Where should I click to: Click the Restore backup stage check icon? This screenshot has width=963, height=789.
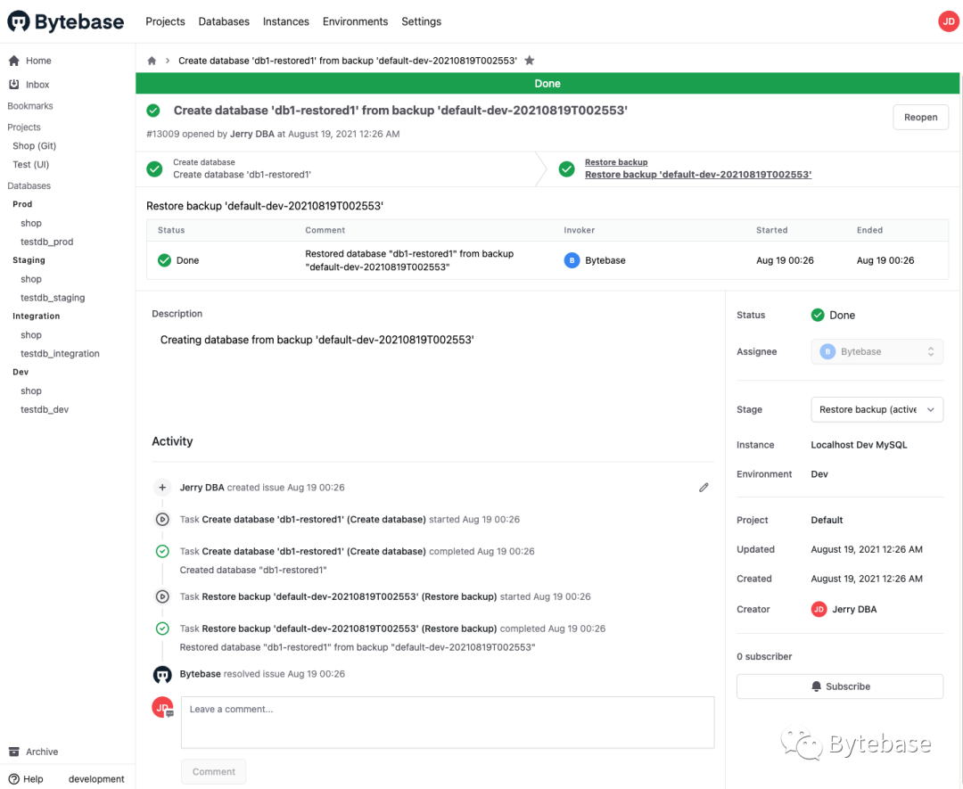pos(567,168)
